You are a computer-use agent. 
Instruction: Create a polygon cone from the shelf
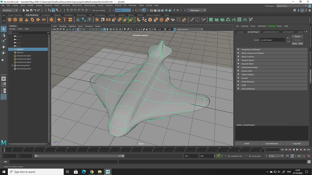(27, 20)
